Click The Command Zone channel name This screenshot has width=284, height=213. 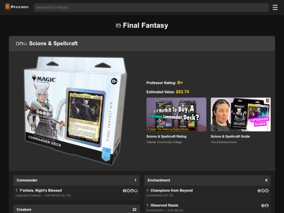tap(224, 142)
